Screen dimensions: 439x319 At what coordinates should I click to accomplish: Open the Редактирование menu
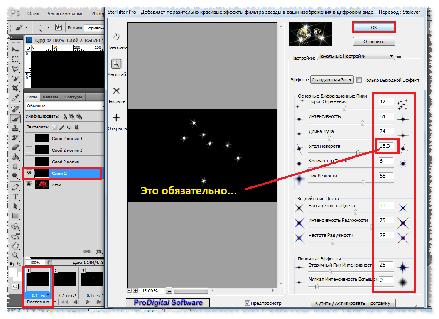coord(65,13)
